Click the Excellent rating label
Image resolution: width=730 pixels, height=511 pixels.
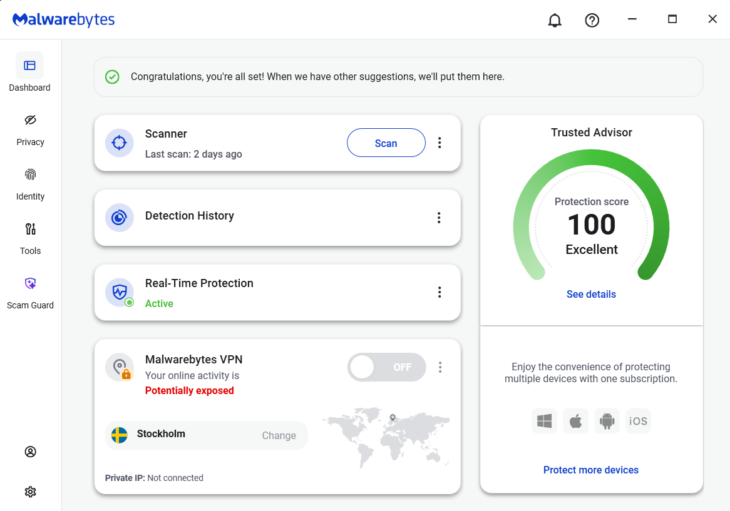591,250
